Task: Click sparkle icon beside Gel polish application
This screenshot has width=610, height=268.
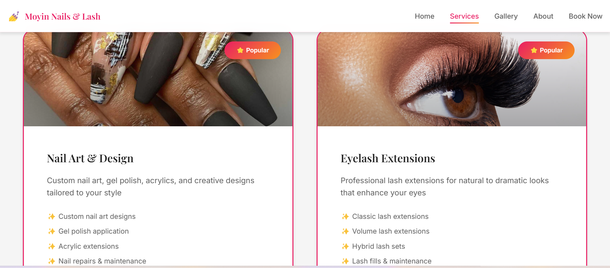Action: 52,231
